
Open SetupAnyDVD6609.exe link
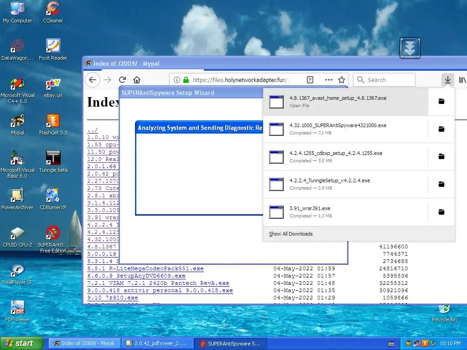136,276
